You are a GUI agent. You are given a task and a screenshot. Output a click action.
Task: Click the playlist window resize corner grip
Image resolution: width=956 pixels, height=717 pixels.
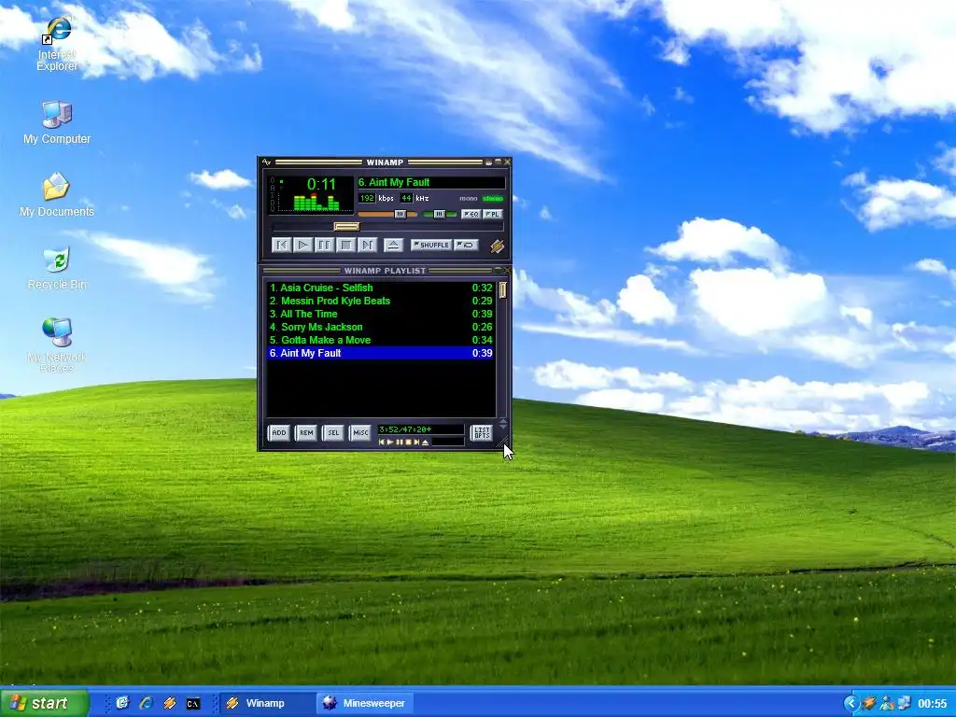tap(503, 443)
